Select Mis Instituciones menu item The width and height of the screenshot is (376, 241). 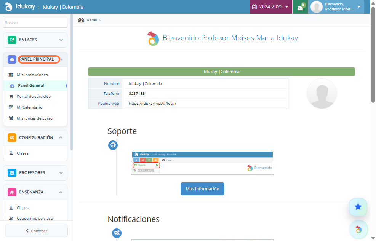[x=35, y=75]
